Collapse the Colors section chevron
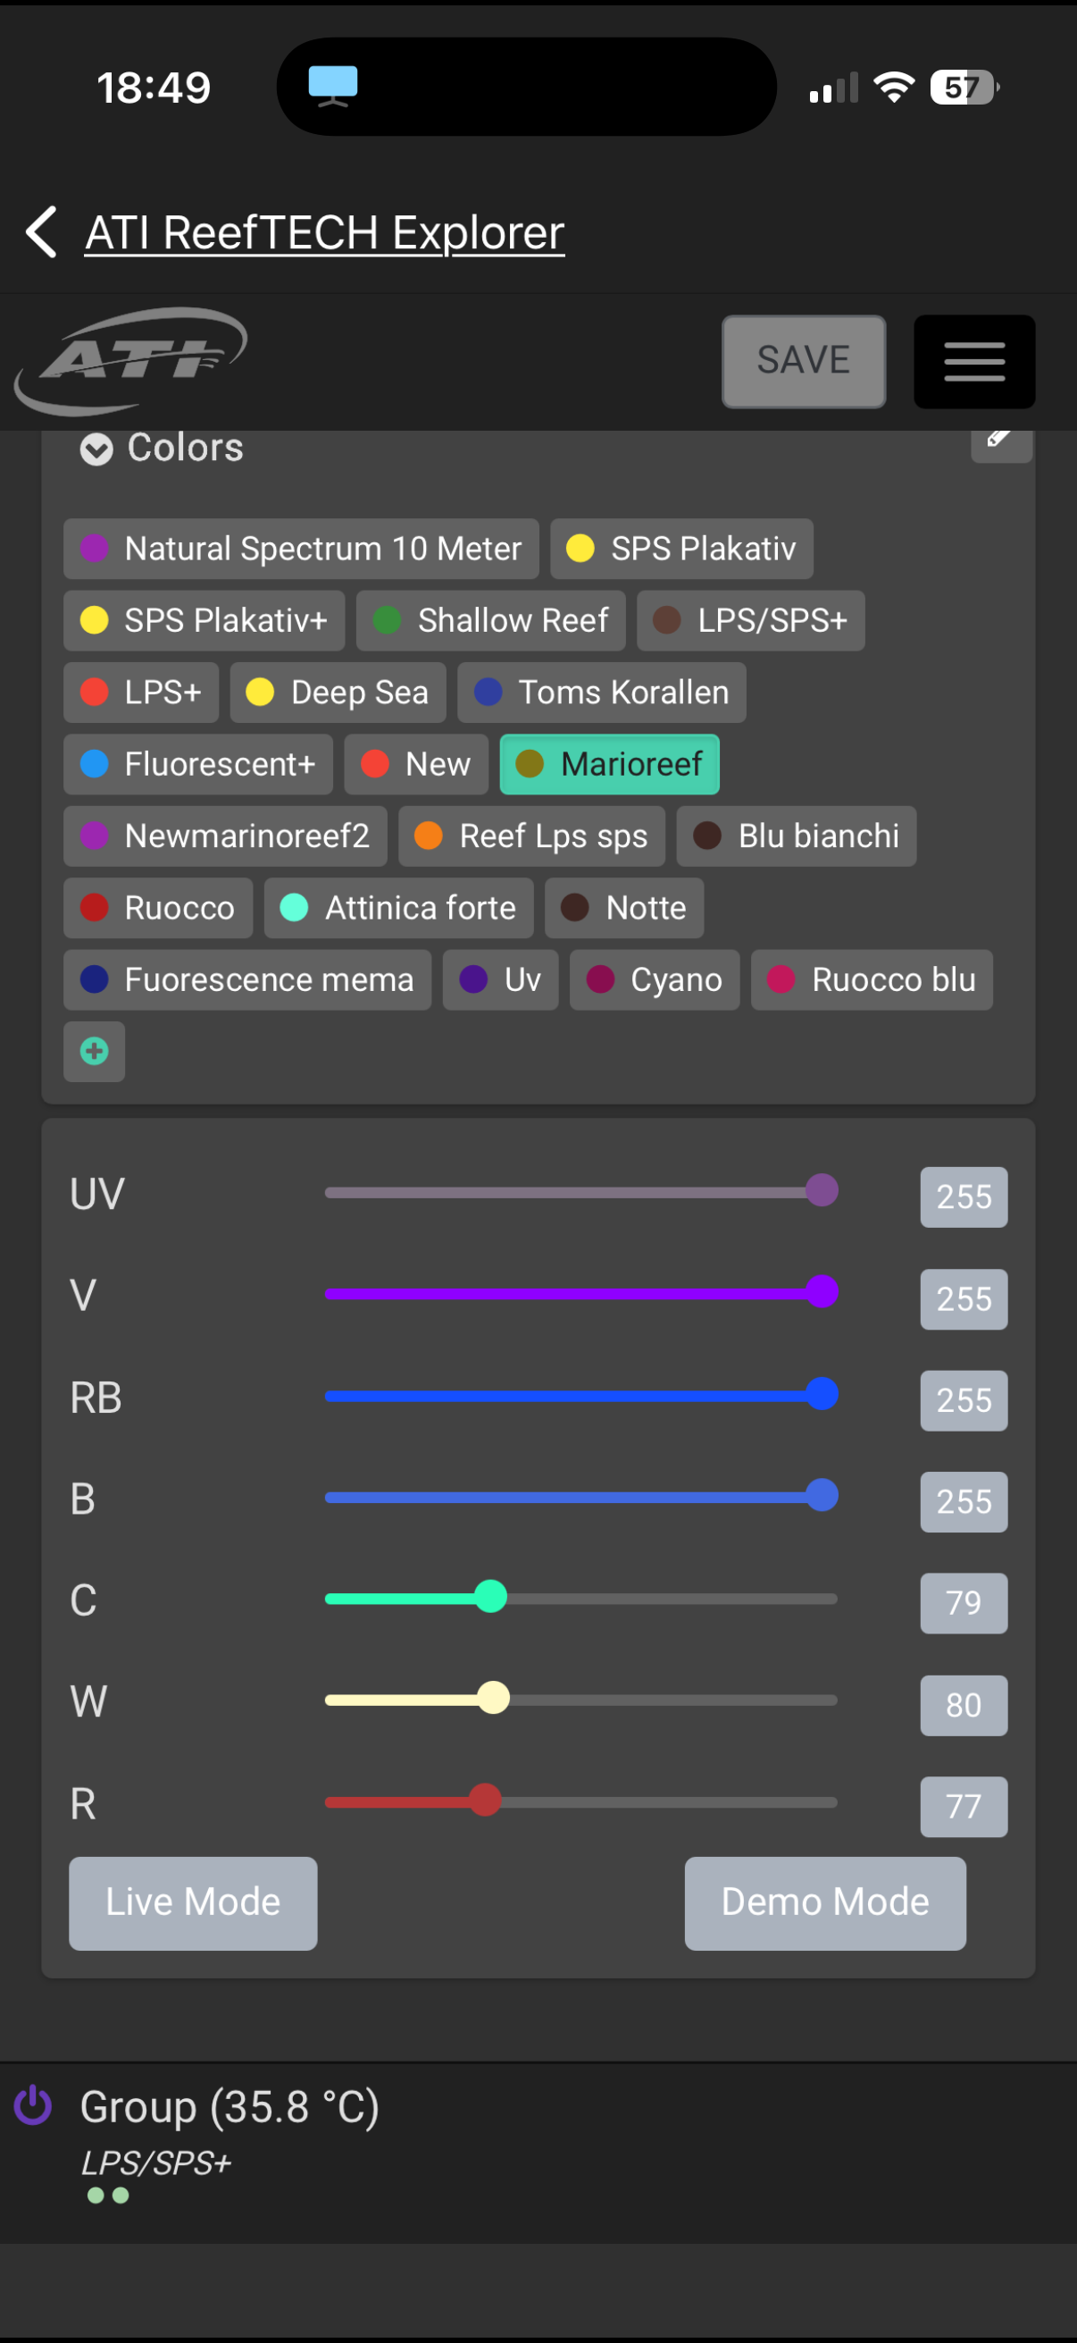The width and height of the screenshot is (1077, 2343). click(96, 449)
